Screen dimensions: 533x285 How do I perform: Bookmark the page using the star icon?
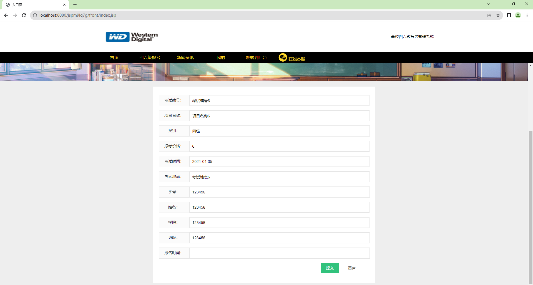coord(498,15)
